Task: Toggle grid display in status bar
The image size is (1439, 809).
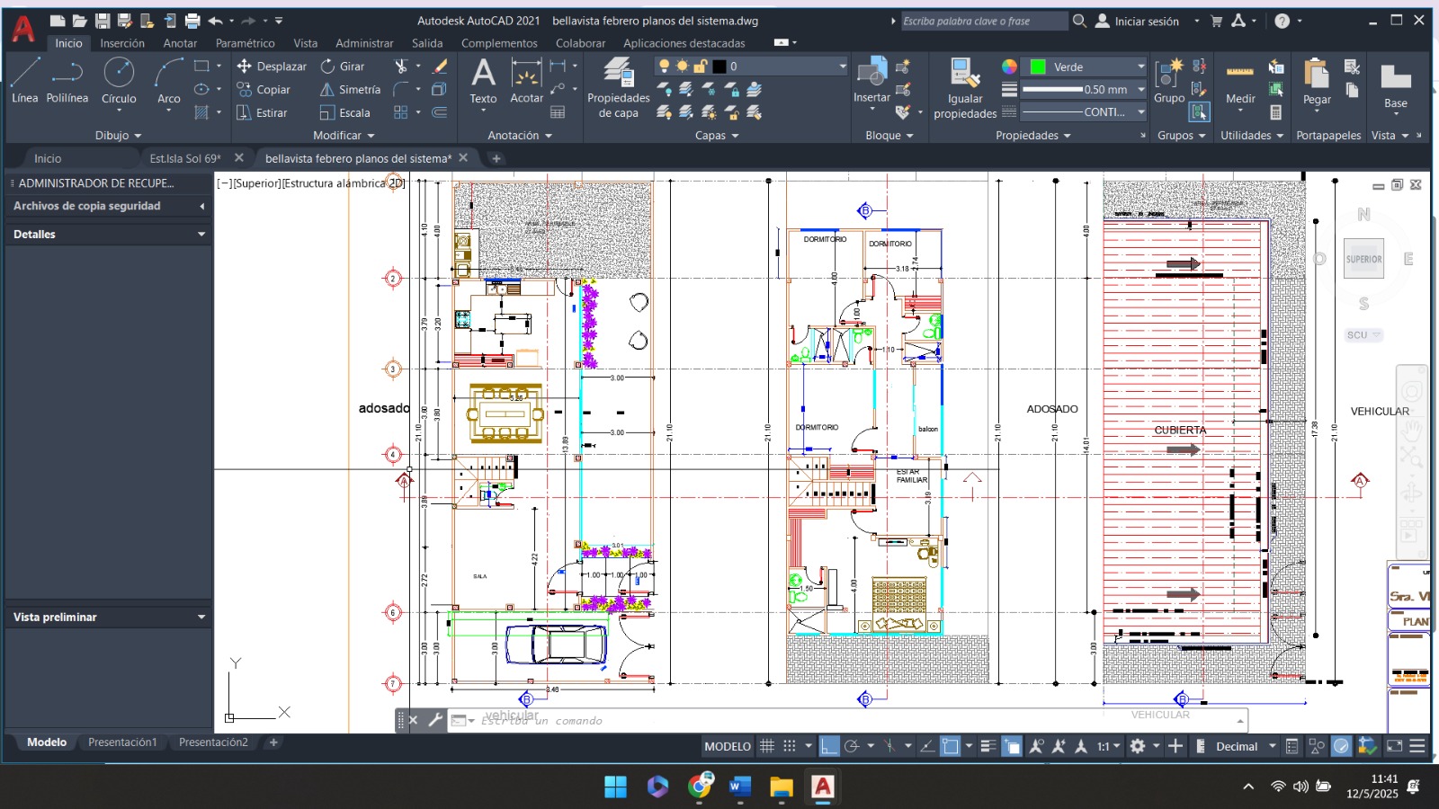Action: pos(767,746)
